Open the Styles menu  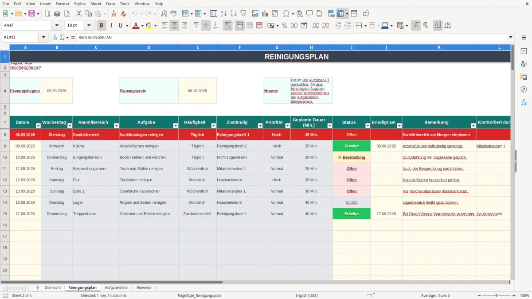(x=80, y=4)
